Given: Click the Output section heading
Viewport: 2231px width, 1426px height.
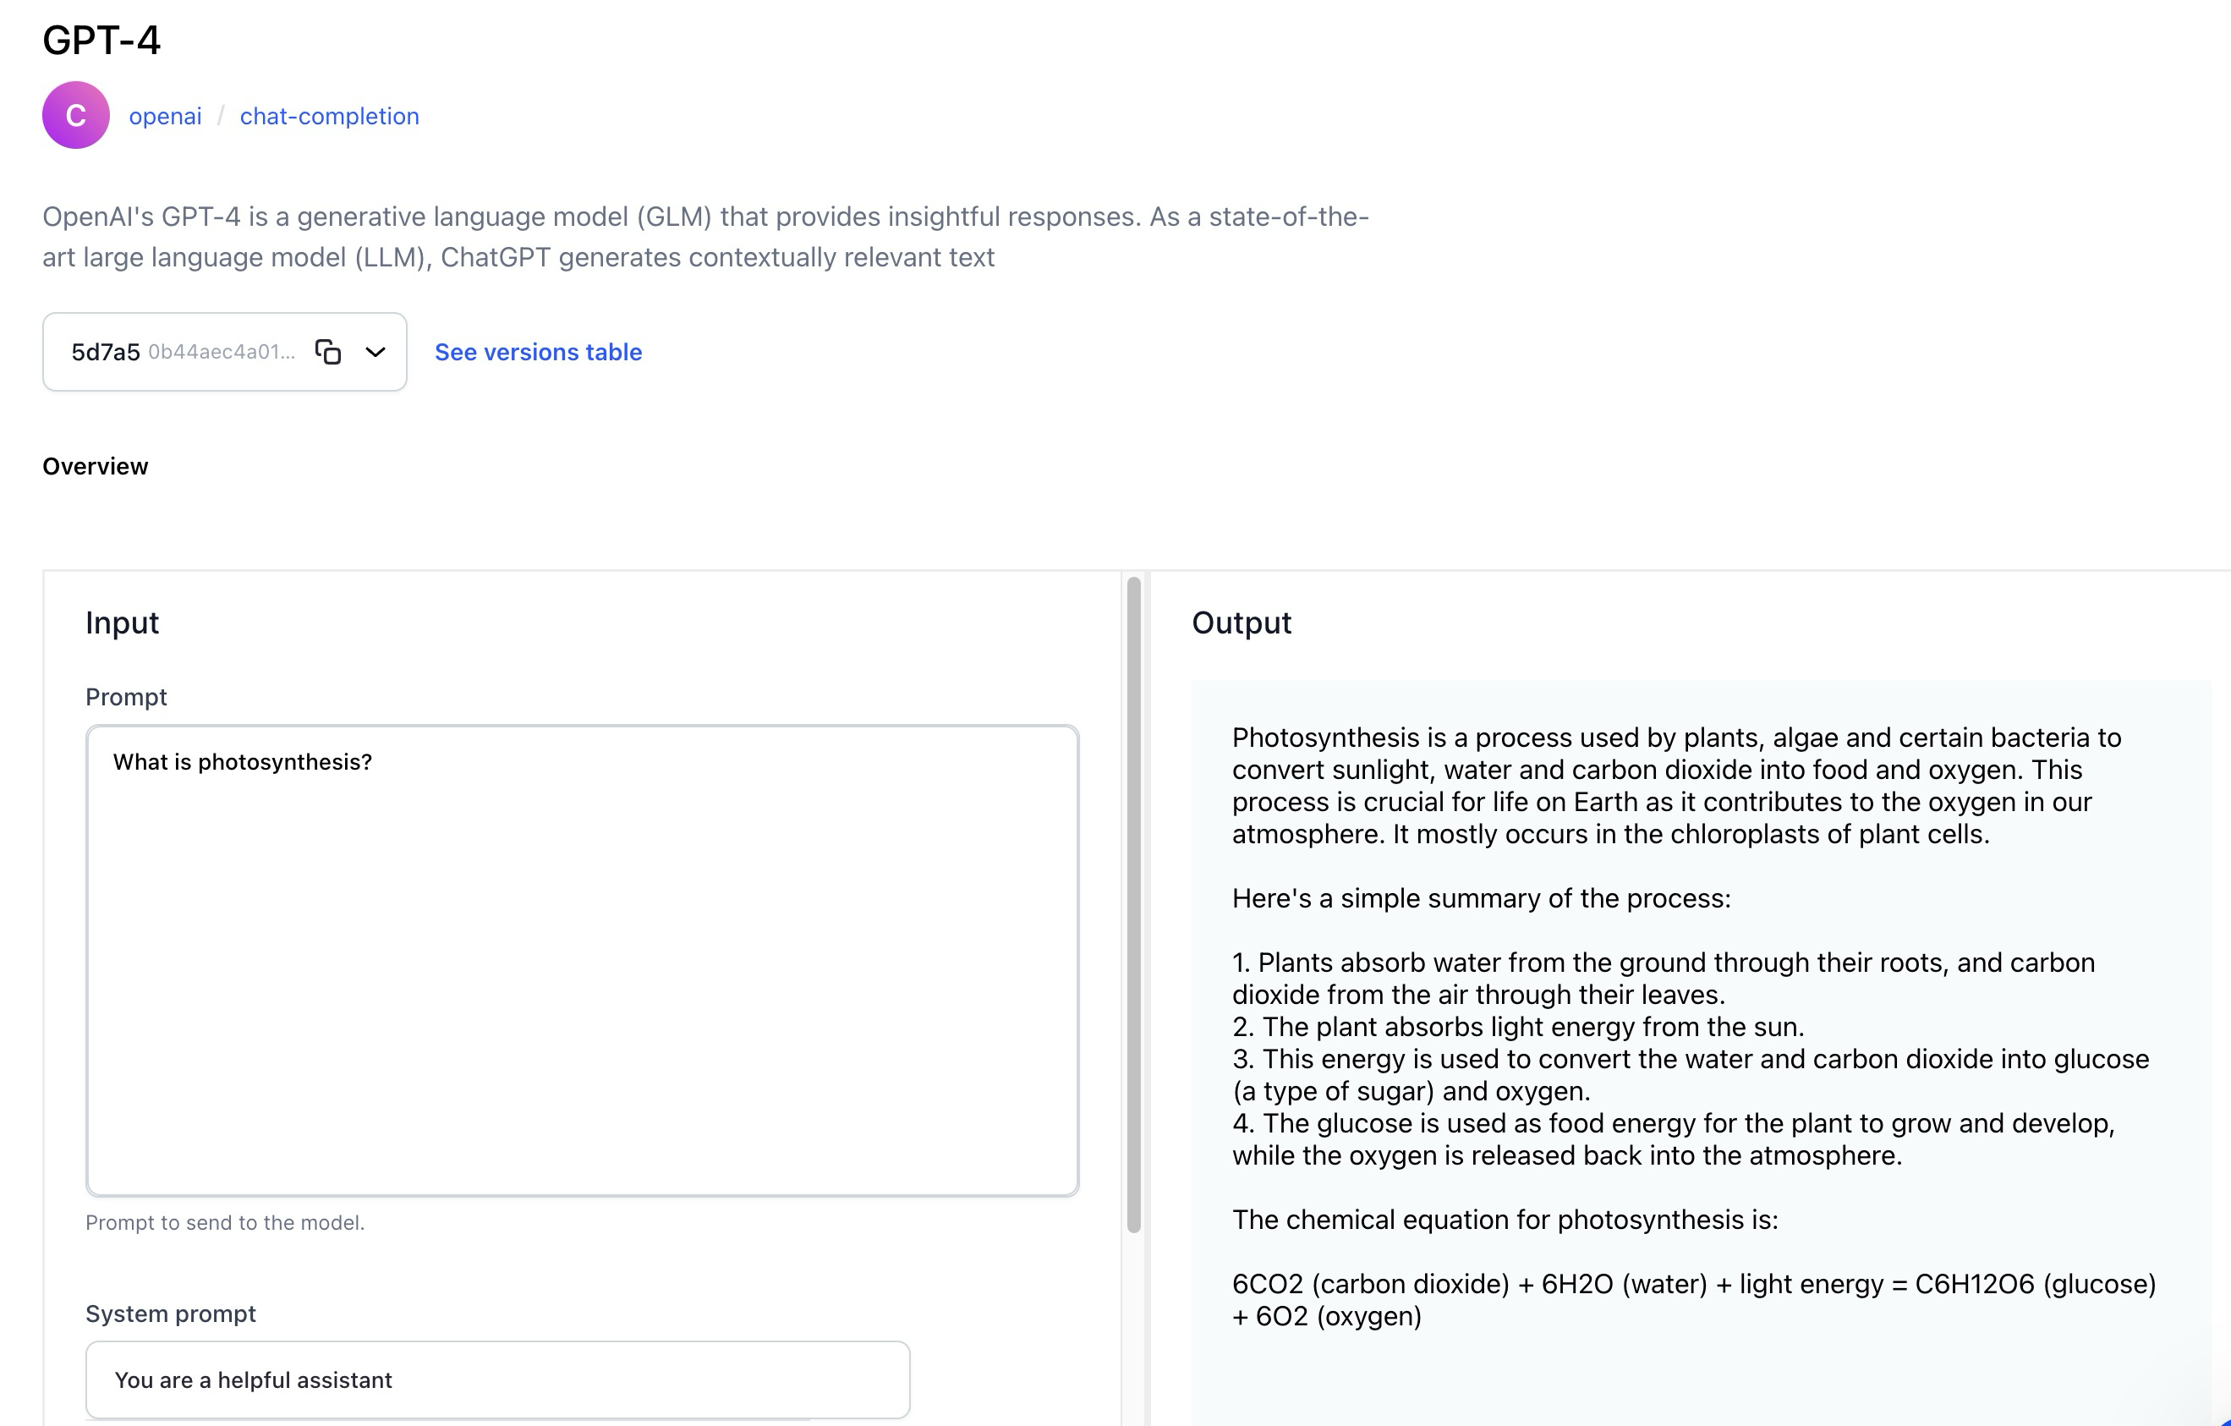Looking at the screenshot, I should (1241, 623).
